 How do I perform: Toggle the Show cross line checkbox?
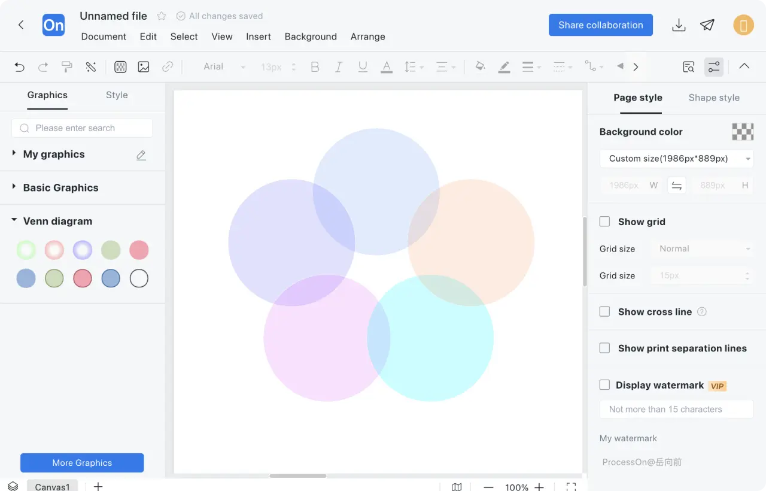click(x=605, y=312)
